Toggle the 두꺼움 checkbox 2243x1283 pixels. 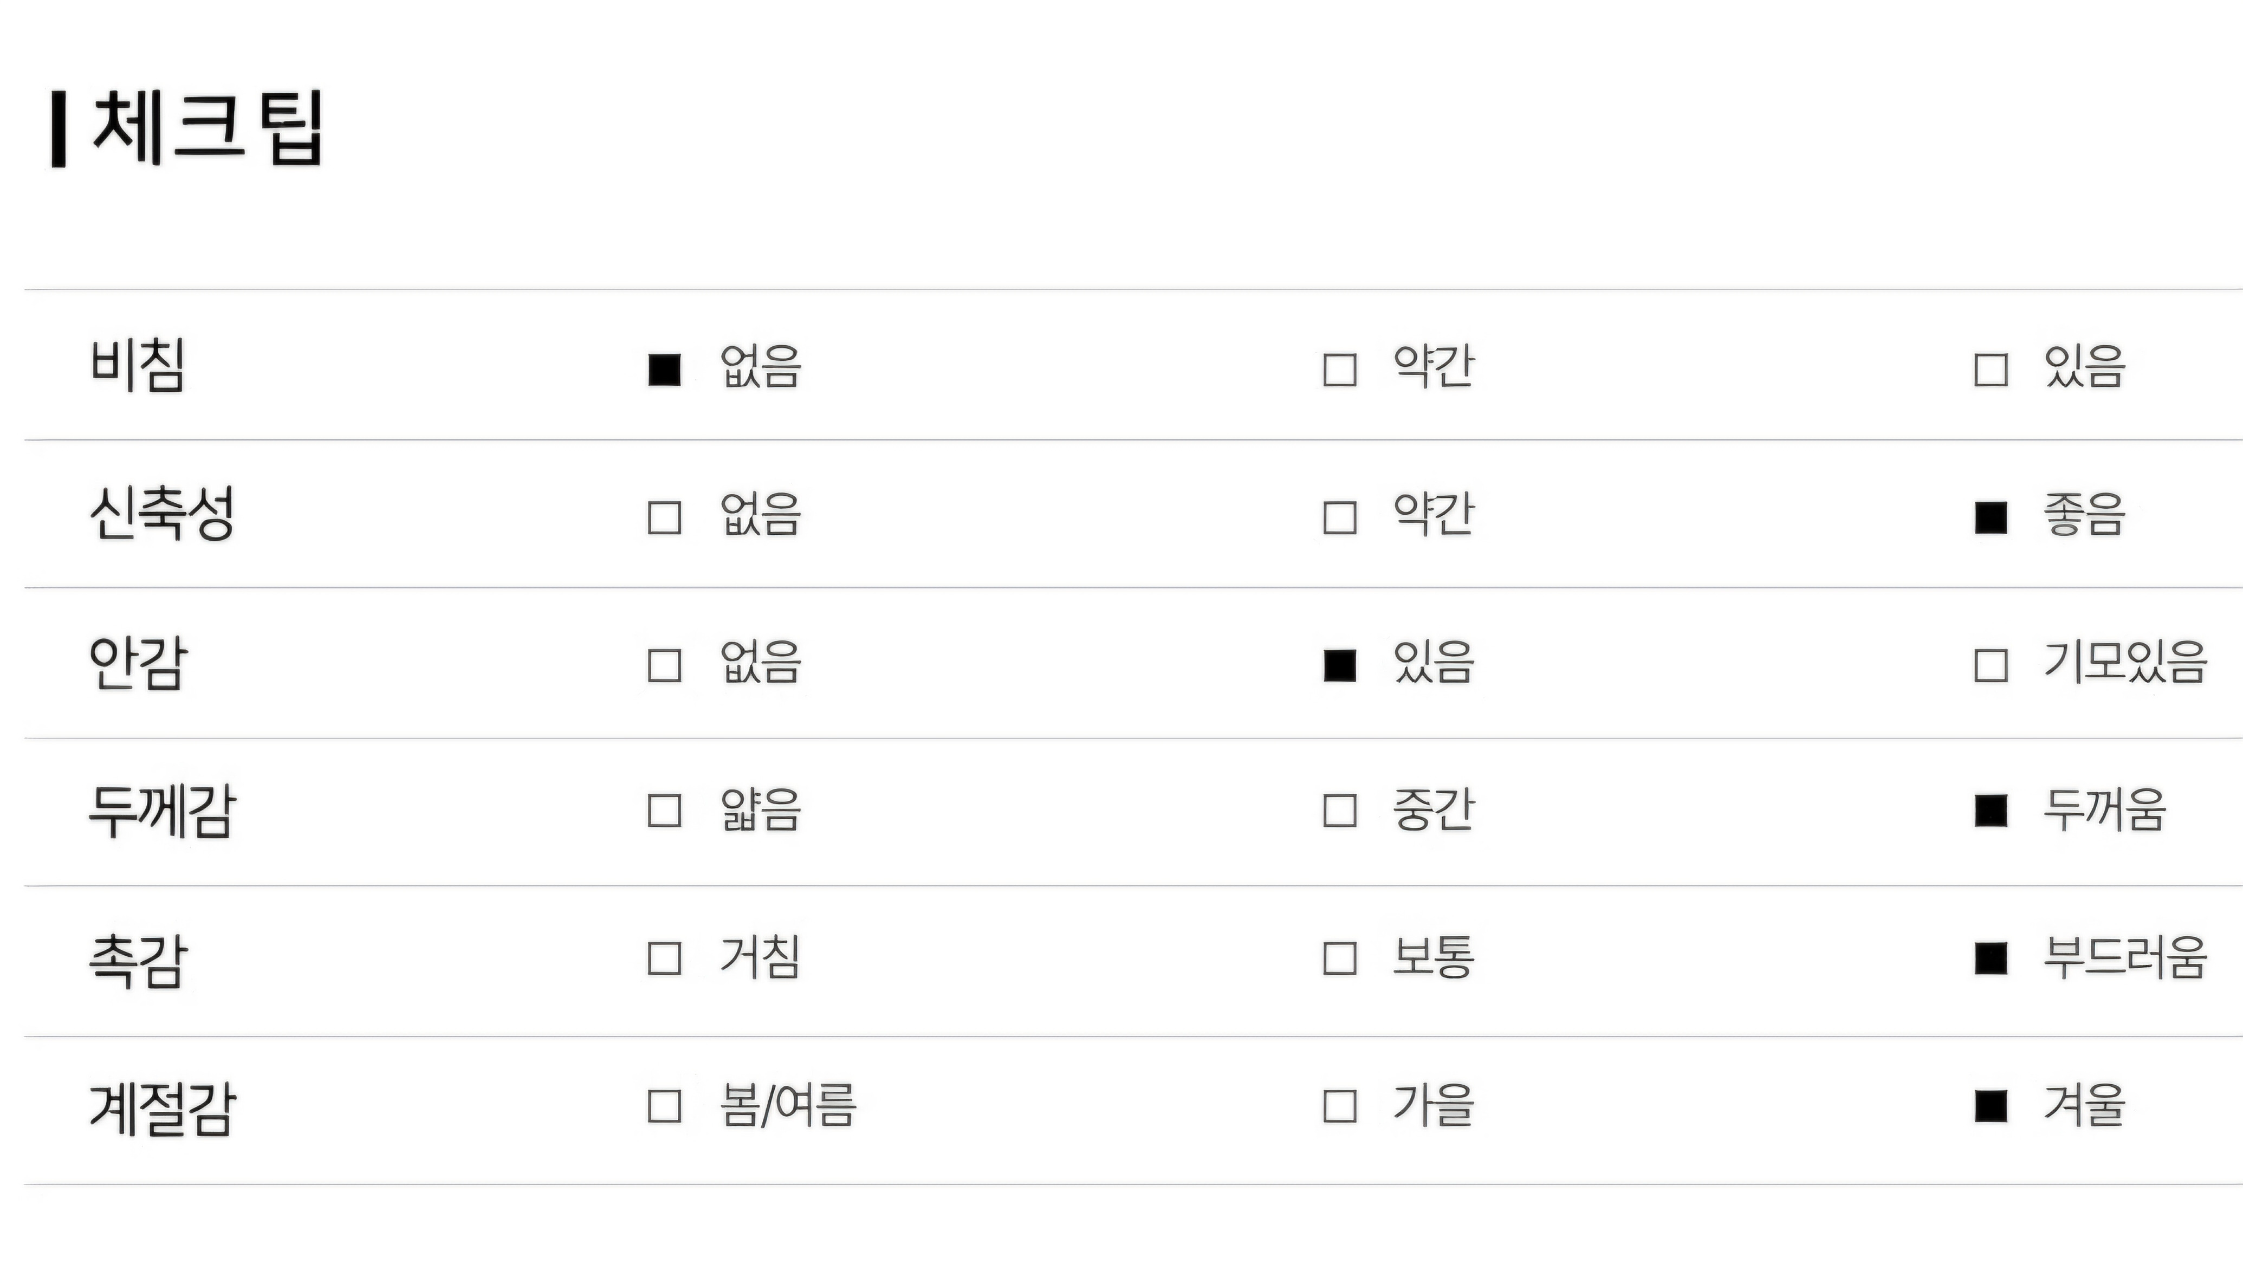tap(1990, 811)
